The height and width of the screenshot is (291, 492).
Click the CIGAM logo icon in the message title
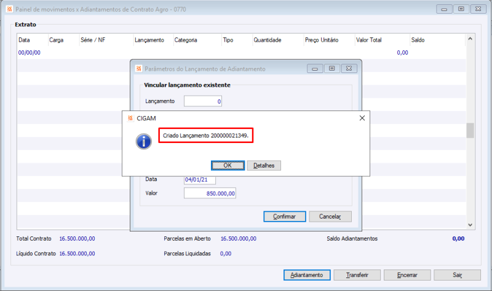130,118
